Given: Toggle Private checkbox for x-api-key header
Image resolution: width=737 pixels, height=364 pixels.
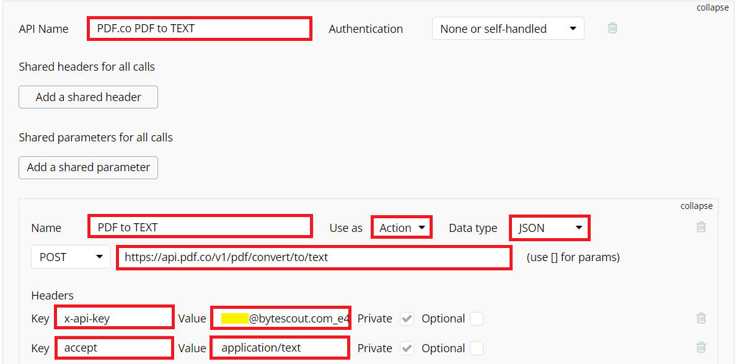Looking at the screenshot, I should pos(407,319).
